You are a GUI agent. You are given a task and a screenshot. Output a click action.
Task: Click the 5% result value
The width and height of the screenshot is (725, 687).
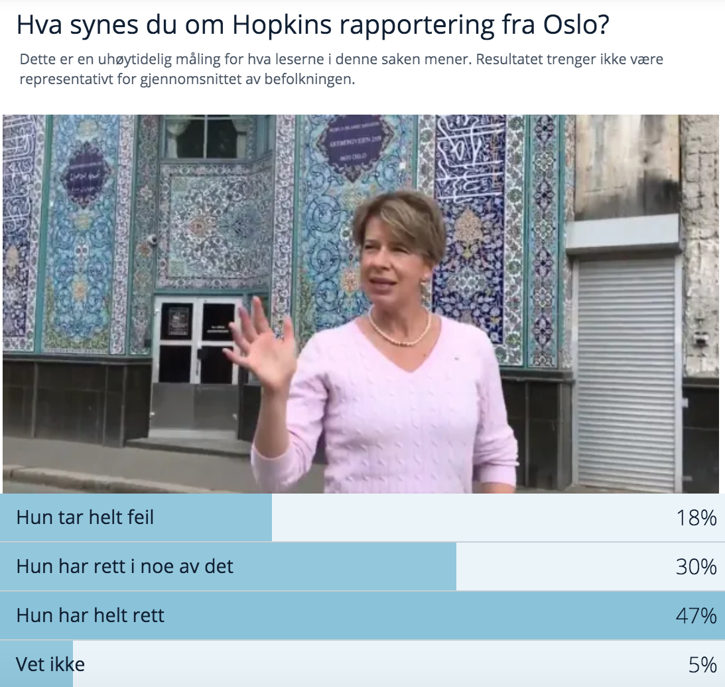tap(702, 664)
